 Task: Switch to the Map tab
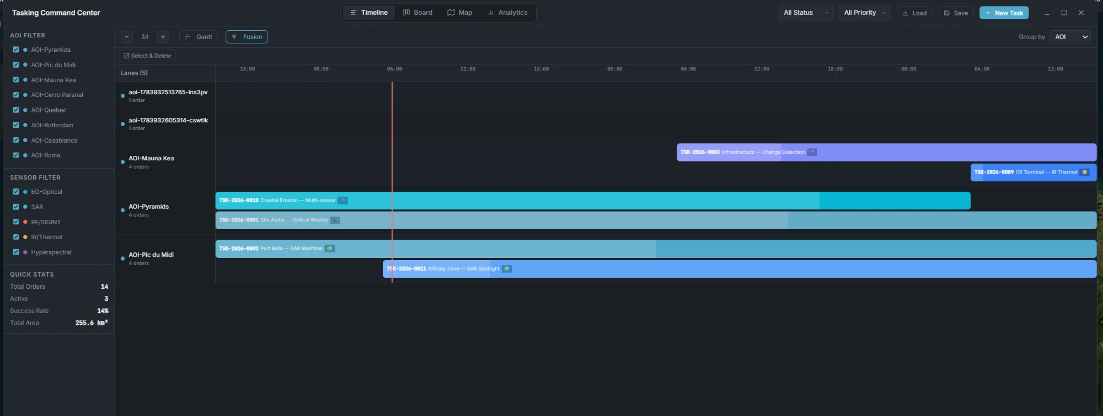pos(459,13)
